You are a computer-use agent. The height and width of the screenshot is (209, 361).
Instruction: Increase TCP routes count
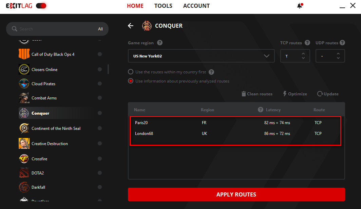[x=303, y=54]
